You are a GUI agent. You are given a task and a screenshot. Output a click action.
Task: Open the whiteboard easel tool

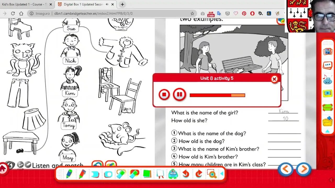click(x=160, y=174)
